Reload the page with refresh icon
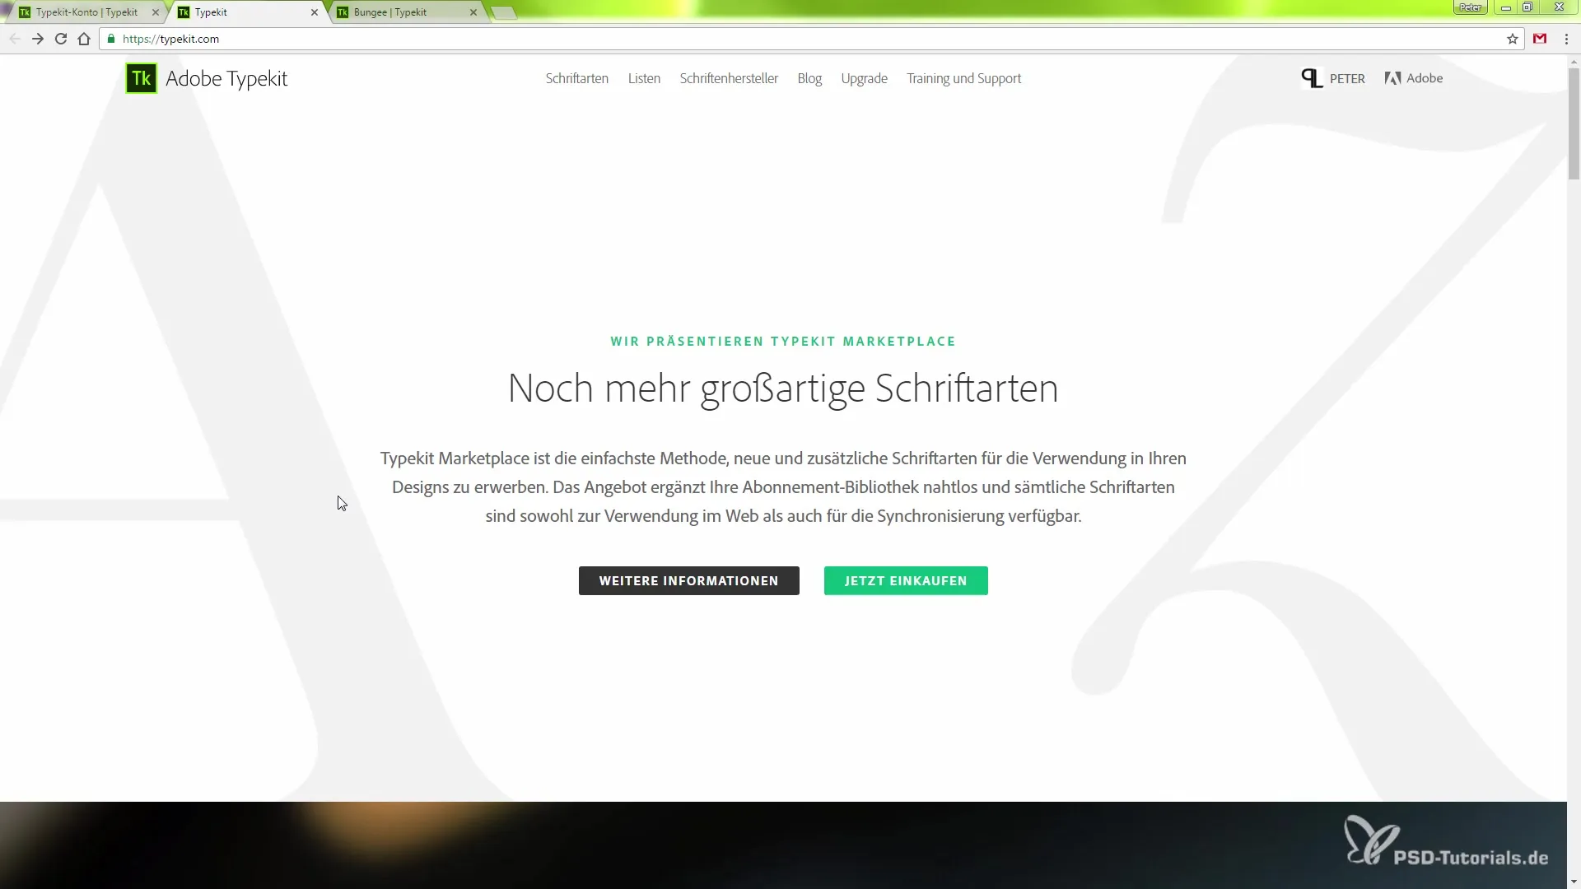The height and width of the screenshot is (889, 1581). click(x=61, y=39)
